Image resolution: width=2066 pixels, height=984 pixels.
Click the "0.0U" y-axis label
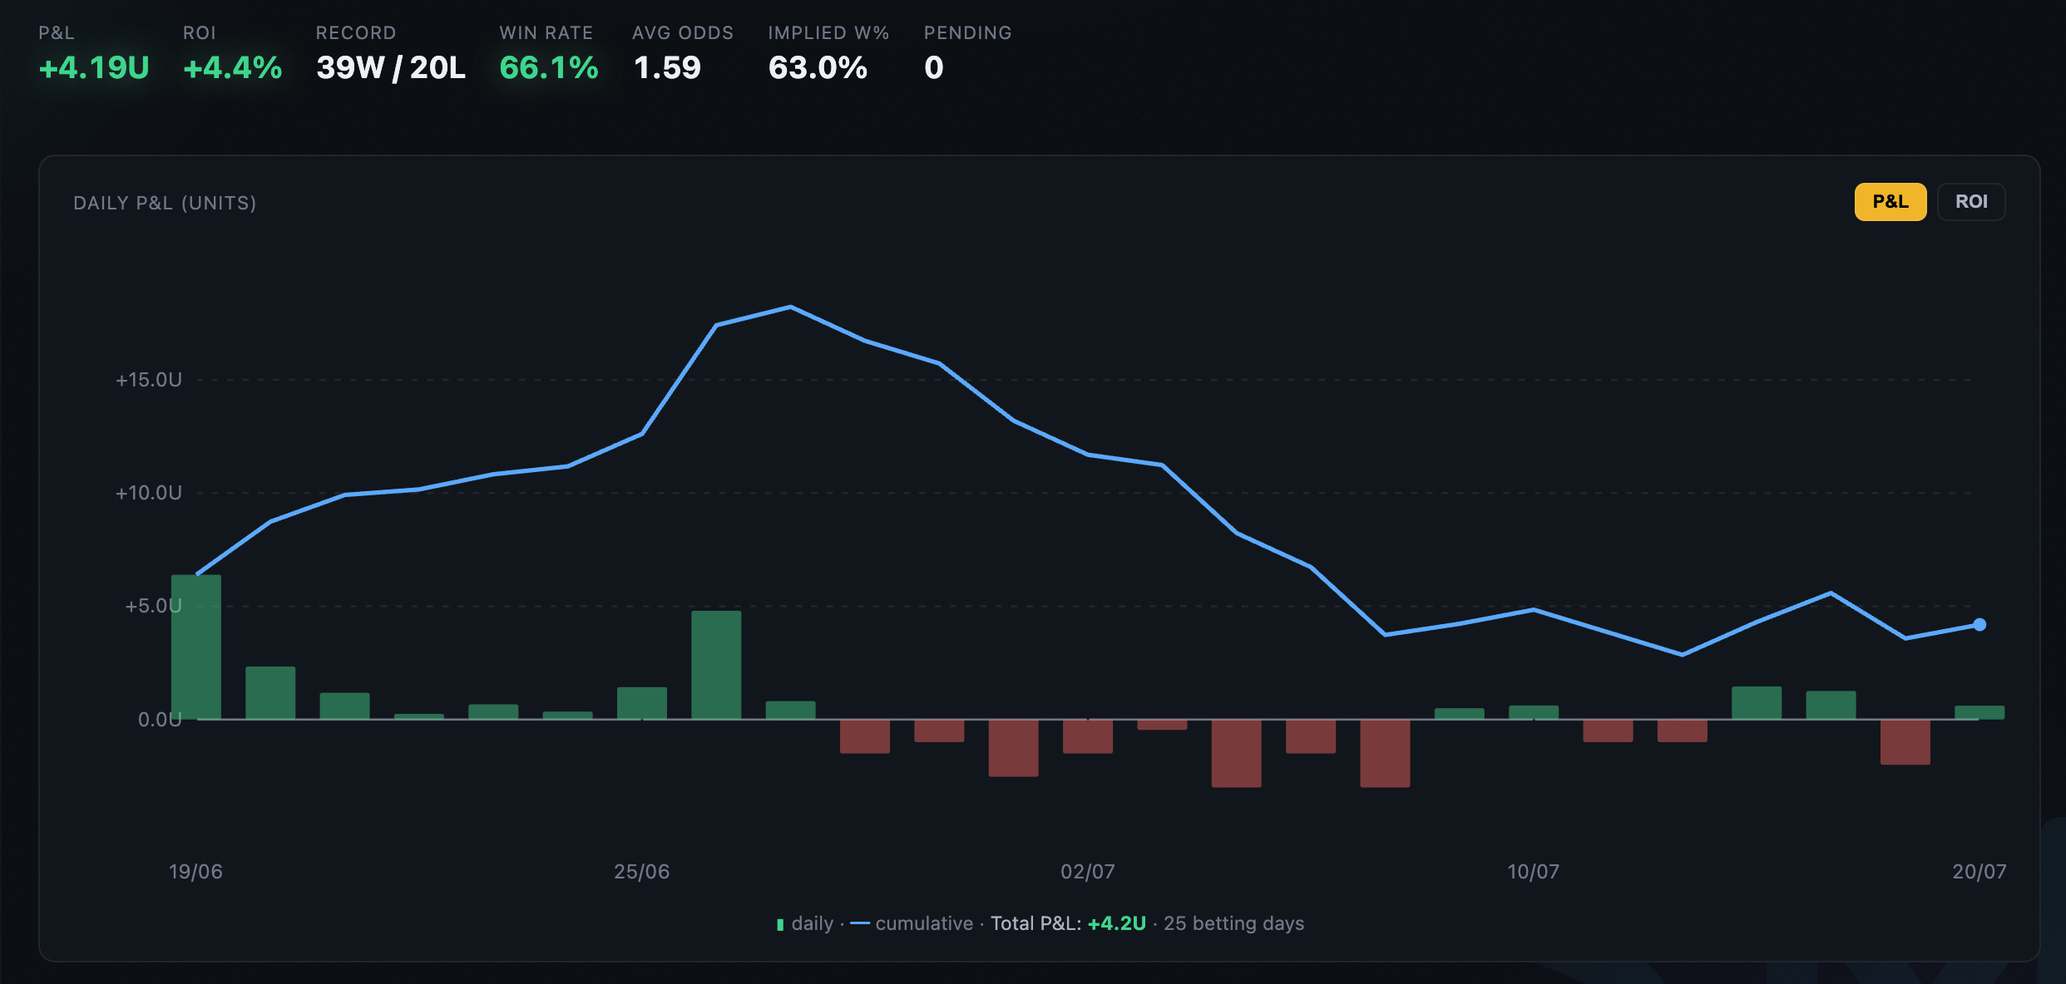pos(160,720)
